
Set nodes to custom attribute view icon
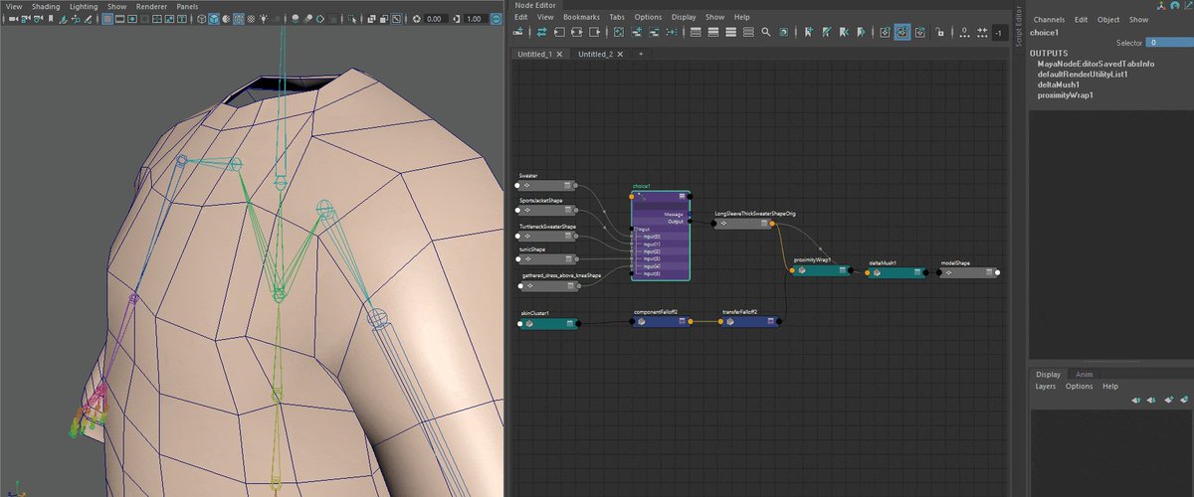[748, 32]
